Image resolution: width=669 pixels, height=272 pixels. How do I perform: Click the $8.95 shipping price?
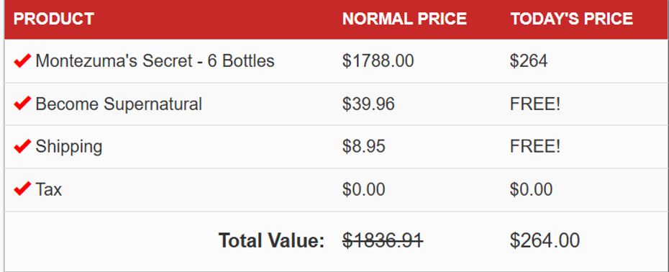(x=364, y=147)
